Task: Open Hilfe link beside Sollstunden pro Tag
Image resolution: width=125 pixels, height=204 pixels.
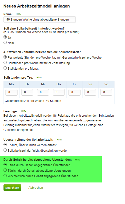Action: (x=39, y=78)
